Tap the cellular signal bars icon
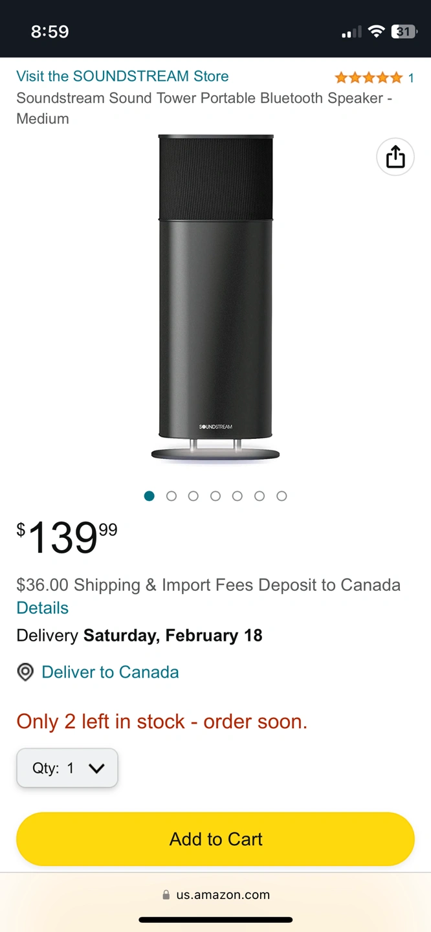 pyautogui.click(x=351, y=32)
